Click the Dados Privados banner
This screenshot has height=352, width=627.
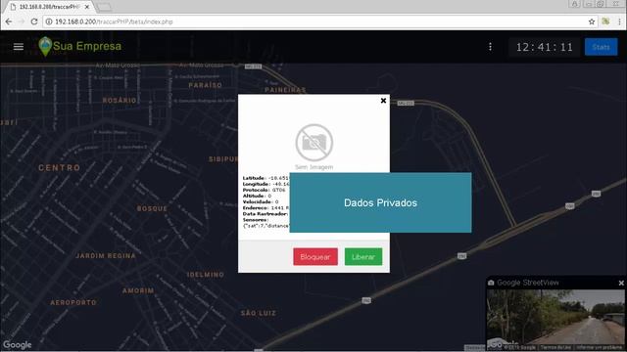coord(380,202)
